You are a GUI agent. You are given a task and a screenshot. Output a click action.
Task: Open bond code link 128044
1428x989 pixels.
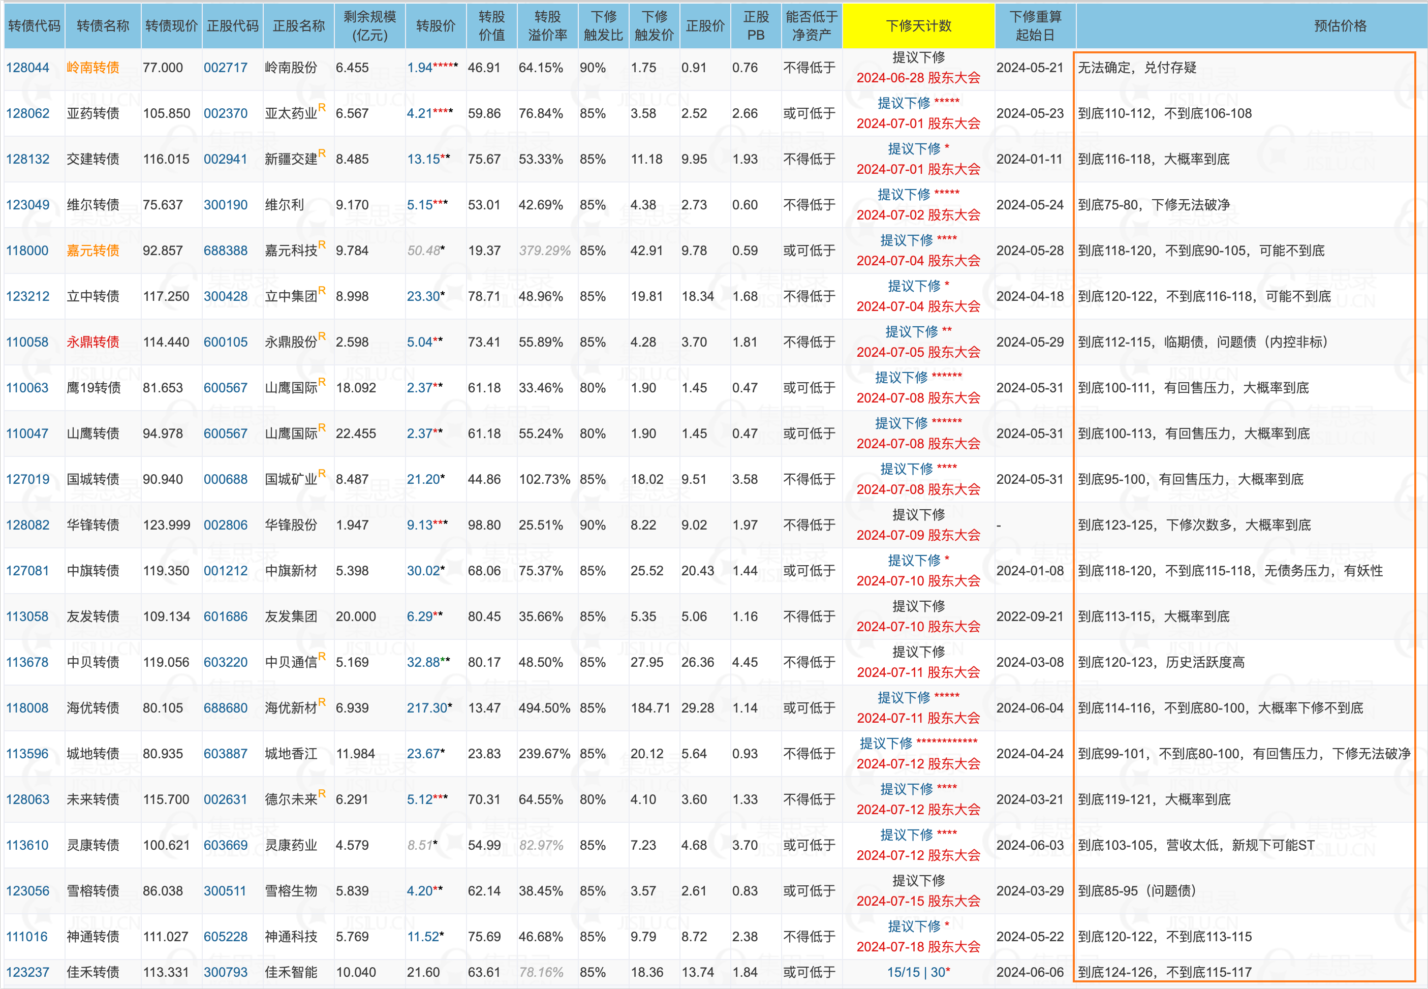click(27, 68)
